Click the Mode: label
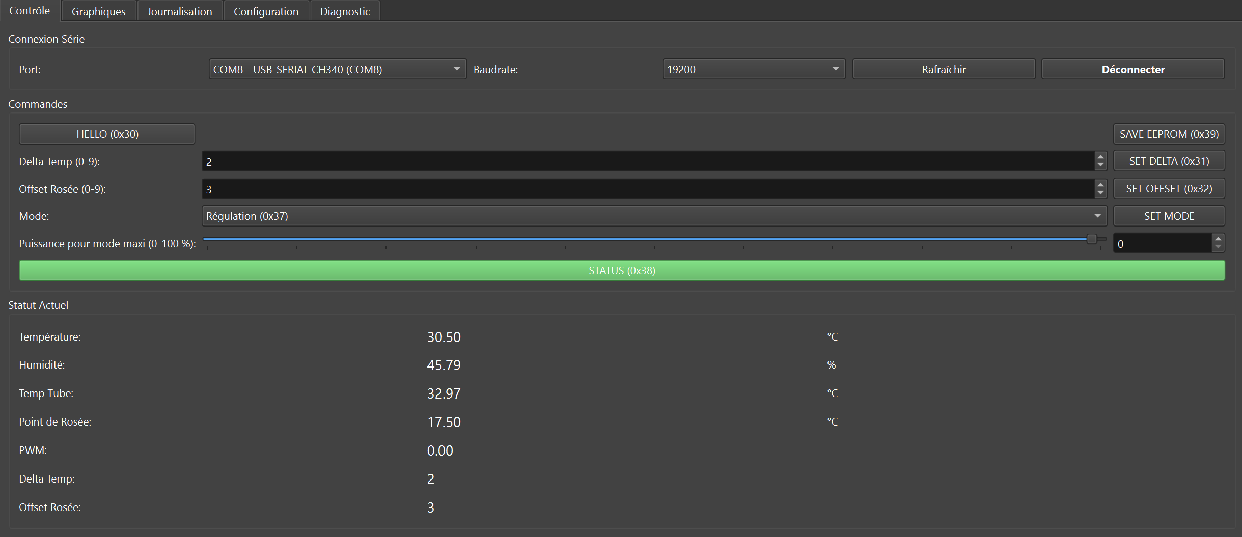 coord(34,216)
